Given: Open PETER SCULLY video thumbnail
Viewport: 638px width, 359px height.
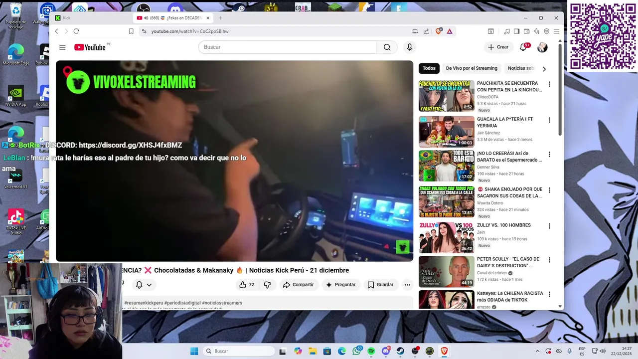Looking at the screenshot, I should pyautogui.click(x=447, y=272).
